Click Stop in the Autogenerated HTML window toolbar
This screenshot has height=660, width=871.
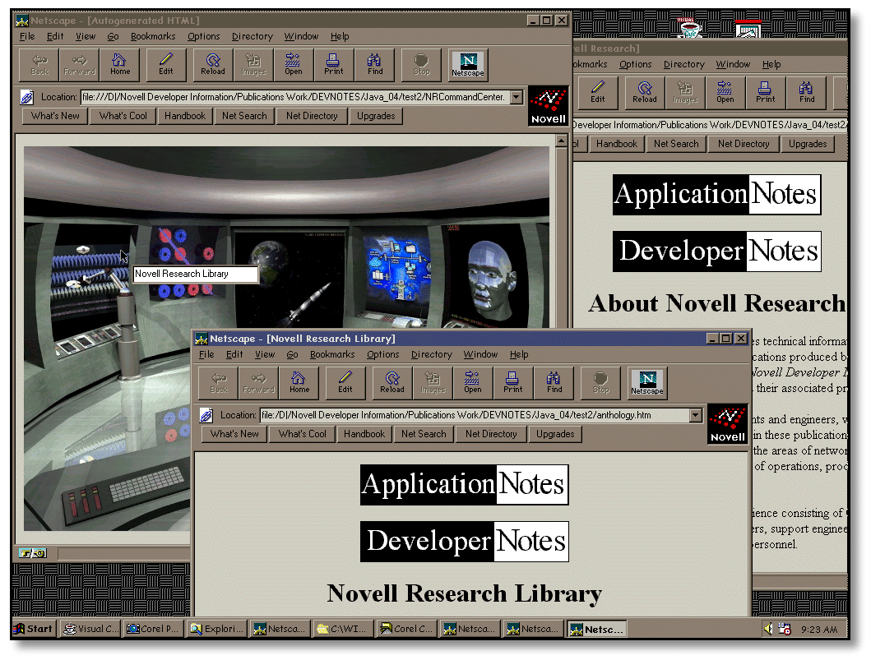pos(422,65)
